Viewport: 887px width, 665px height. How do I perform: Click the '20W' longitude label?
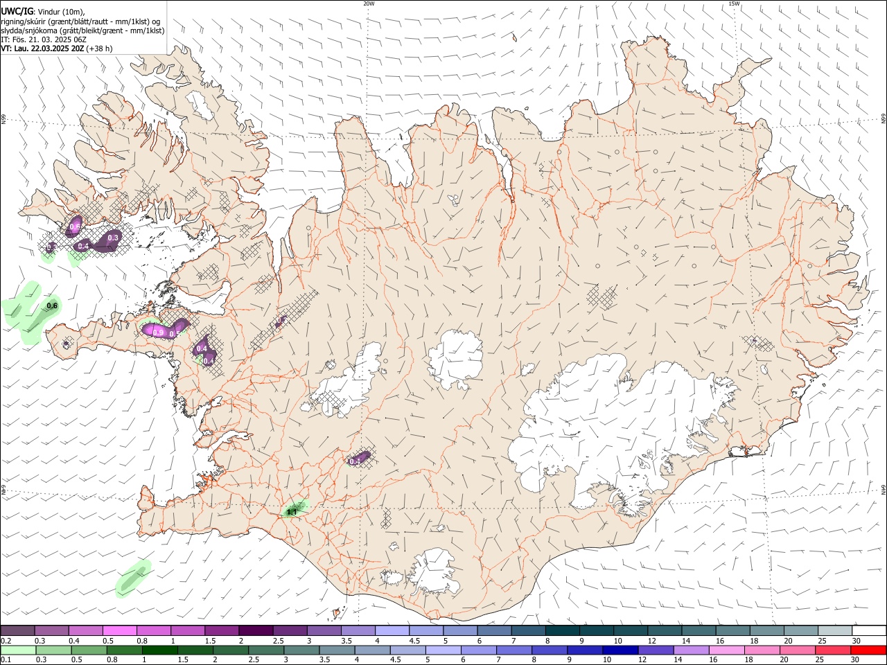[369, 3]
